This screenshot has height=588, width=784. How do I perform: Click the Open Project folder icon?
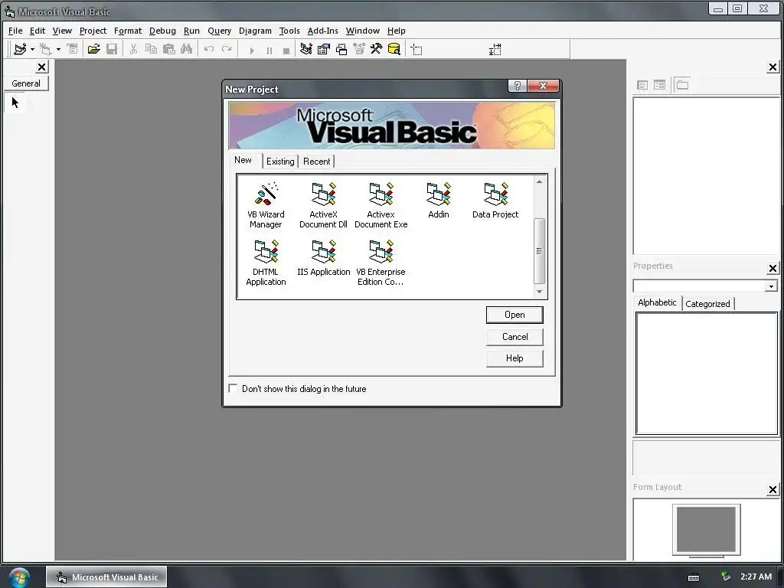pos(93,49)
